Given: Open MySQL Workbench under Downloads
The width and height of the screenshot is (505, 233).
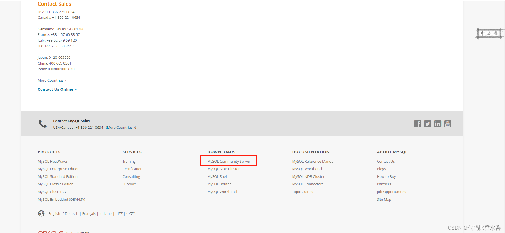Looking at the screenshot, I should point(223,192).
